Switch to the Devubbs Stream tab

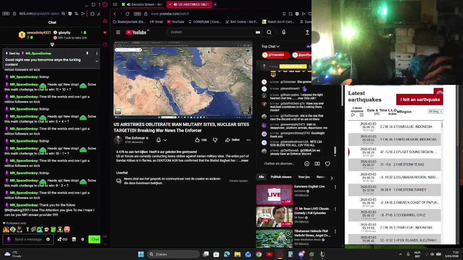(142, 4)
